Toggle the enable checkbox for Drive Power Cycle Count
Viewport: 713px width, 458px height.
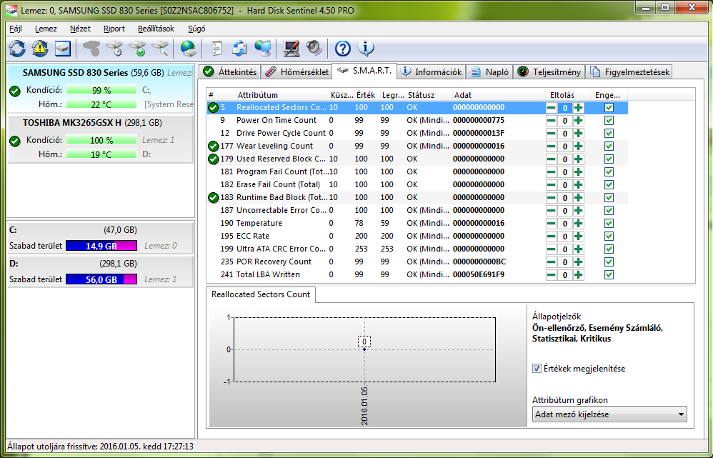pos(609,134)
